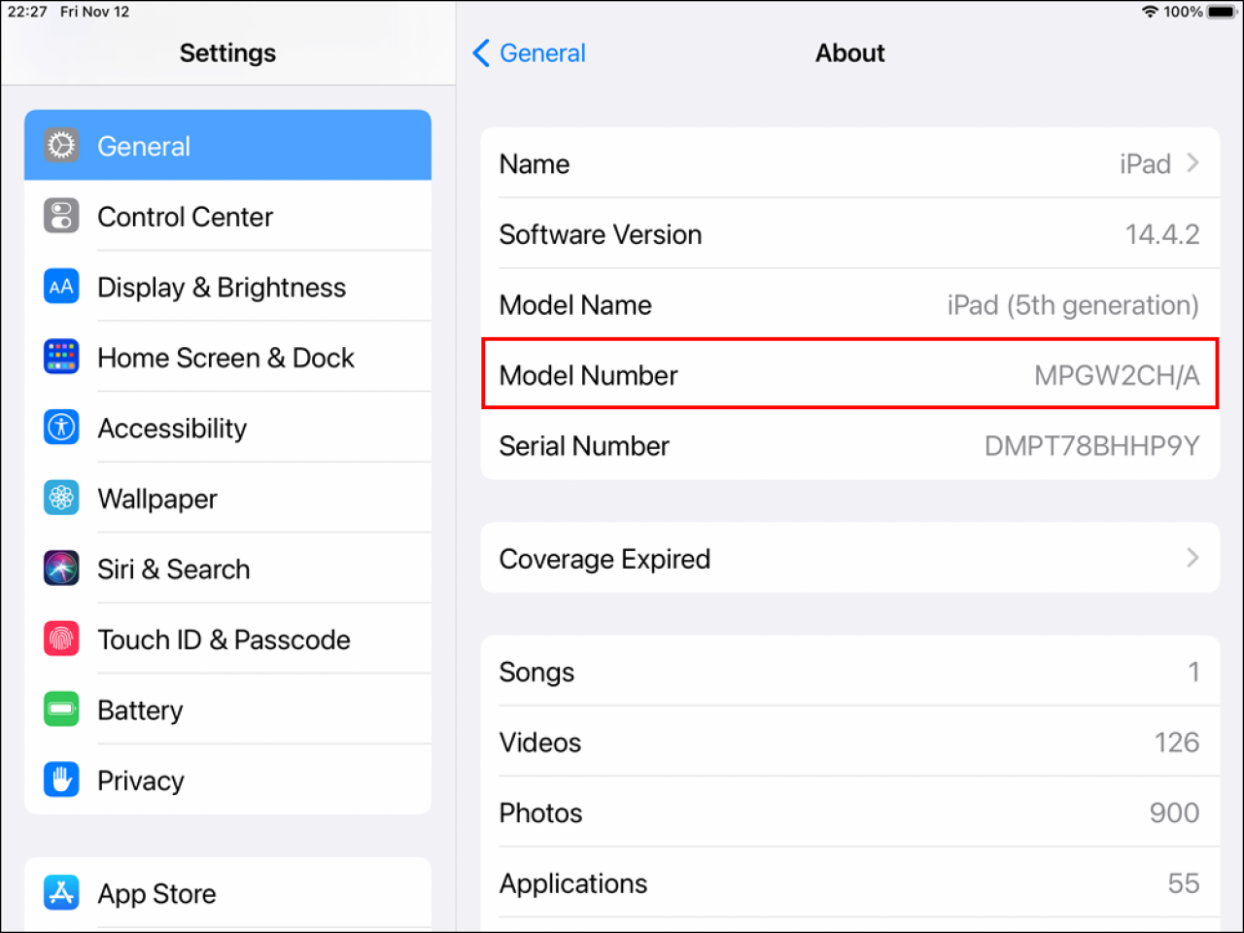Go back using the General link
1244x933 pixels.
click(x=542, y=53)
